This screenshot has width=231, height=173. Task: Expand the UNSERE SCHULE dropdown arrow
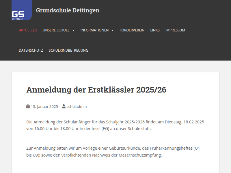pyautogui.click(x=74, y=30)
